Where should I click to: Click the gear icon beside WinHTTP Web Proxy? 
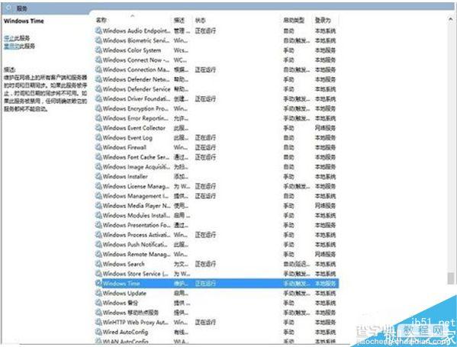98,322
